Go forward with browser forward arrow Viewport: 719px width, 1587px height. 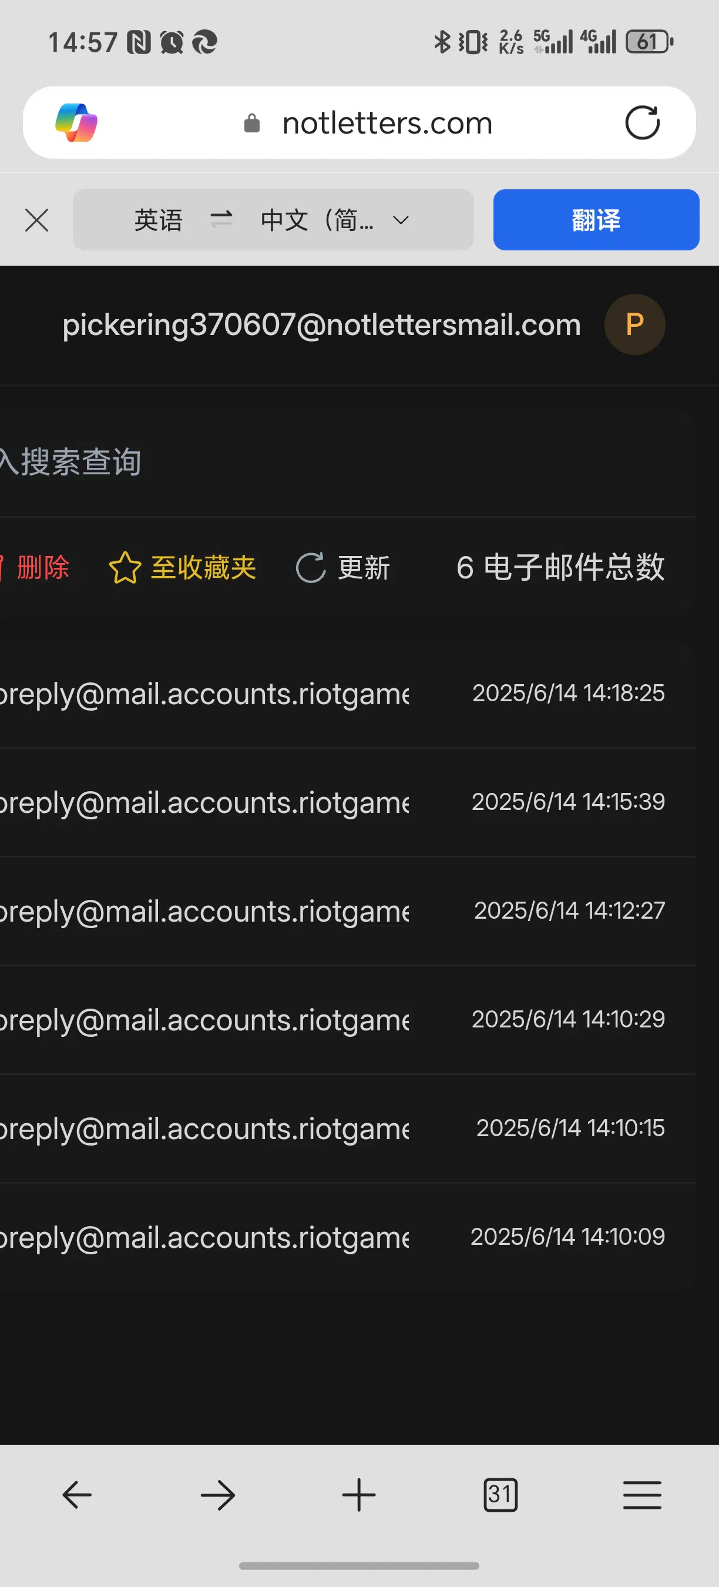tap(218, 1495)
